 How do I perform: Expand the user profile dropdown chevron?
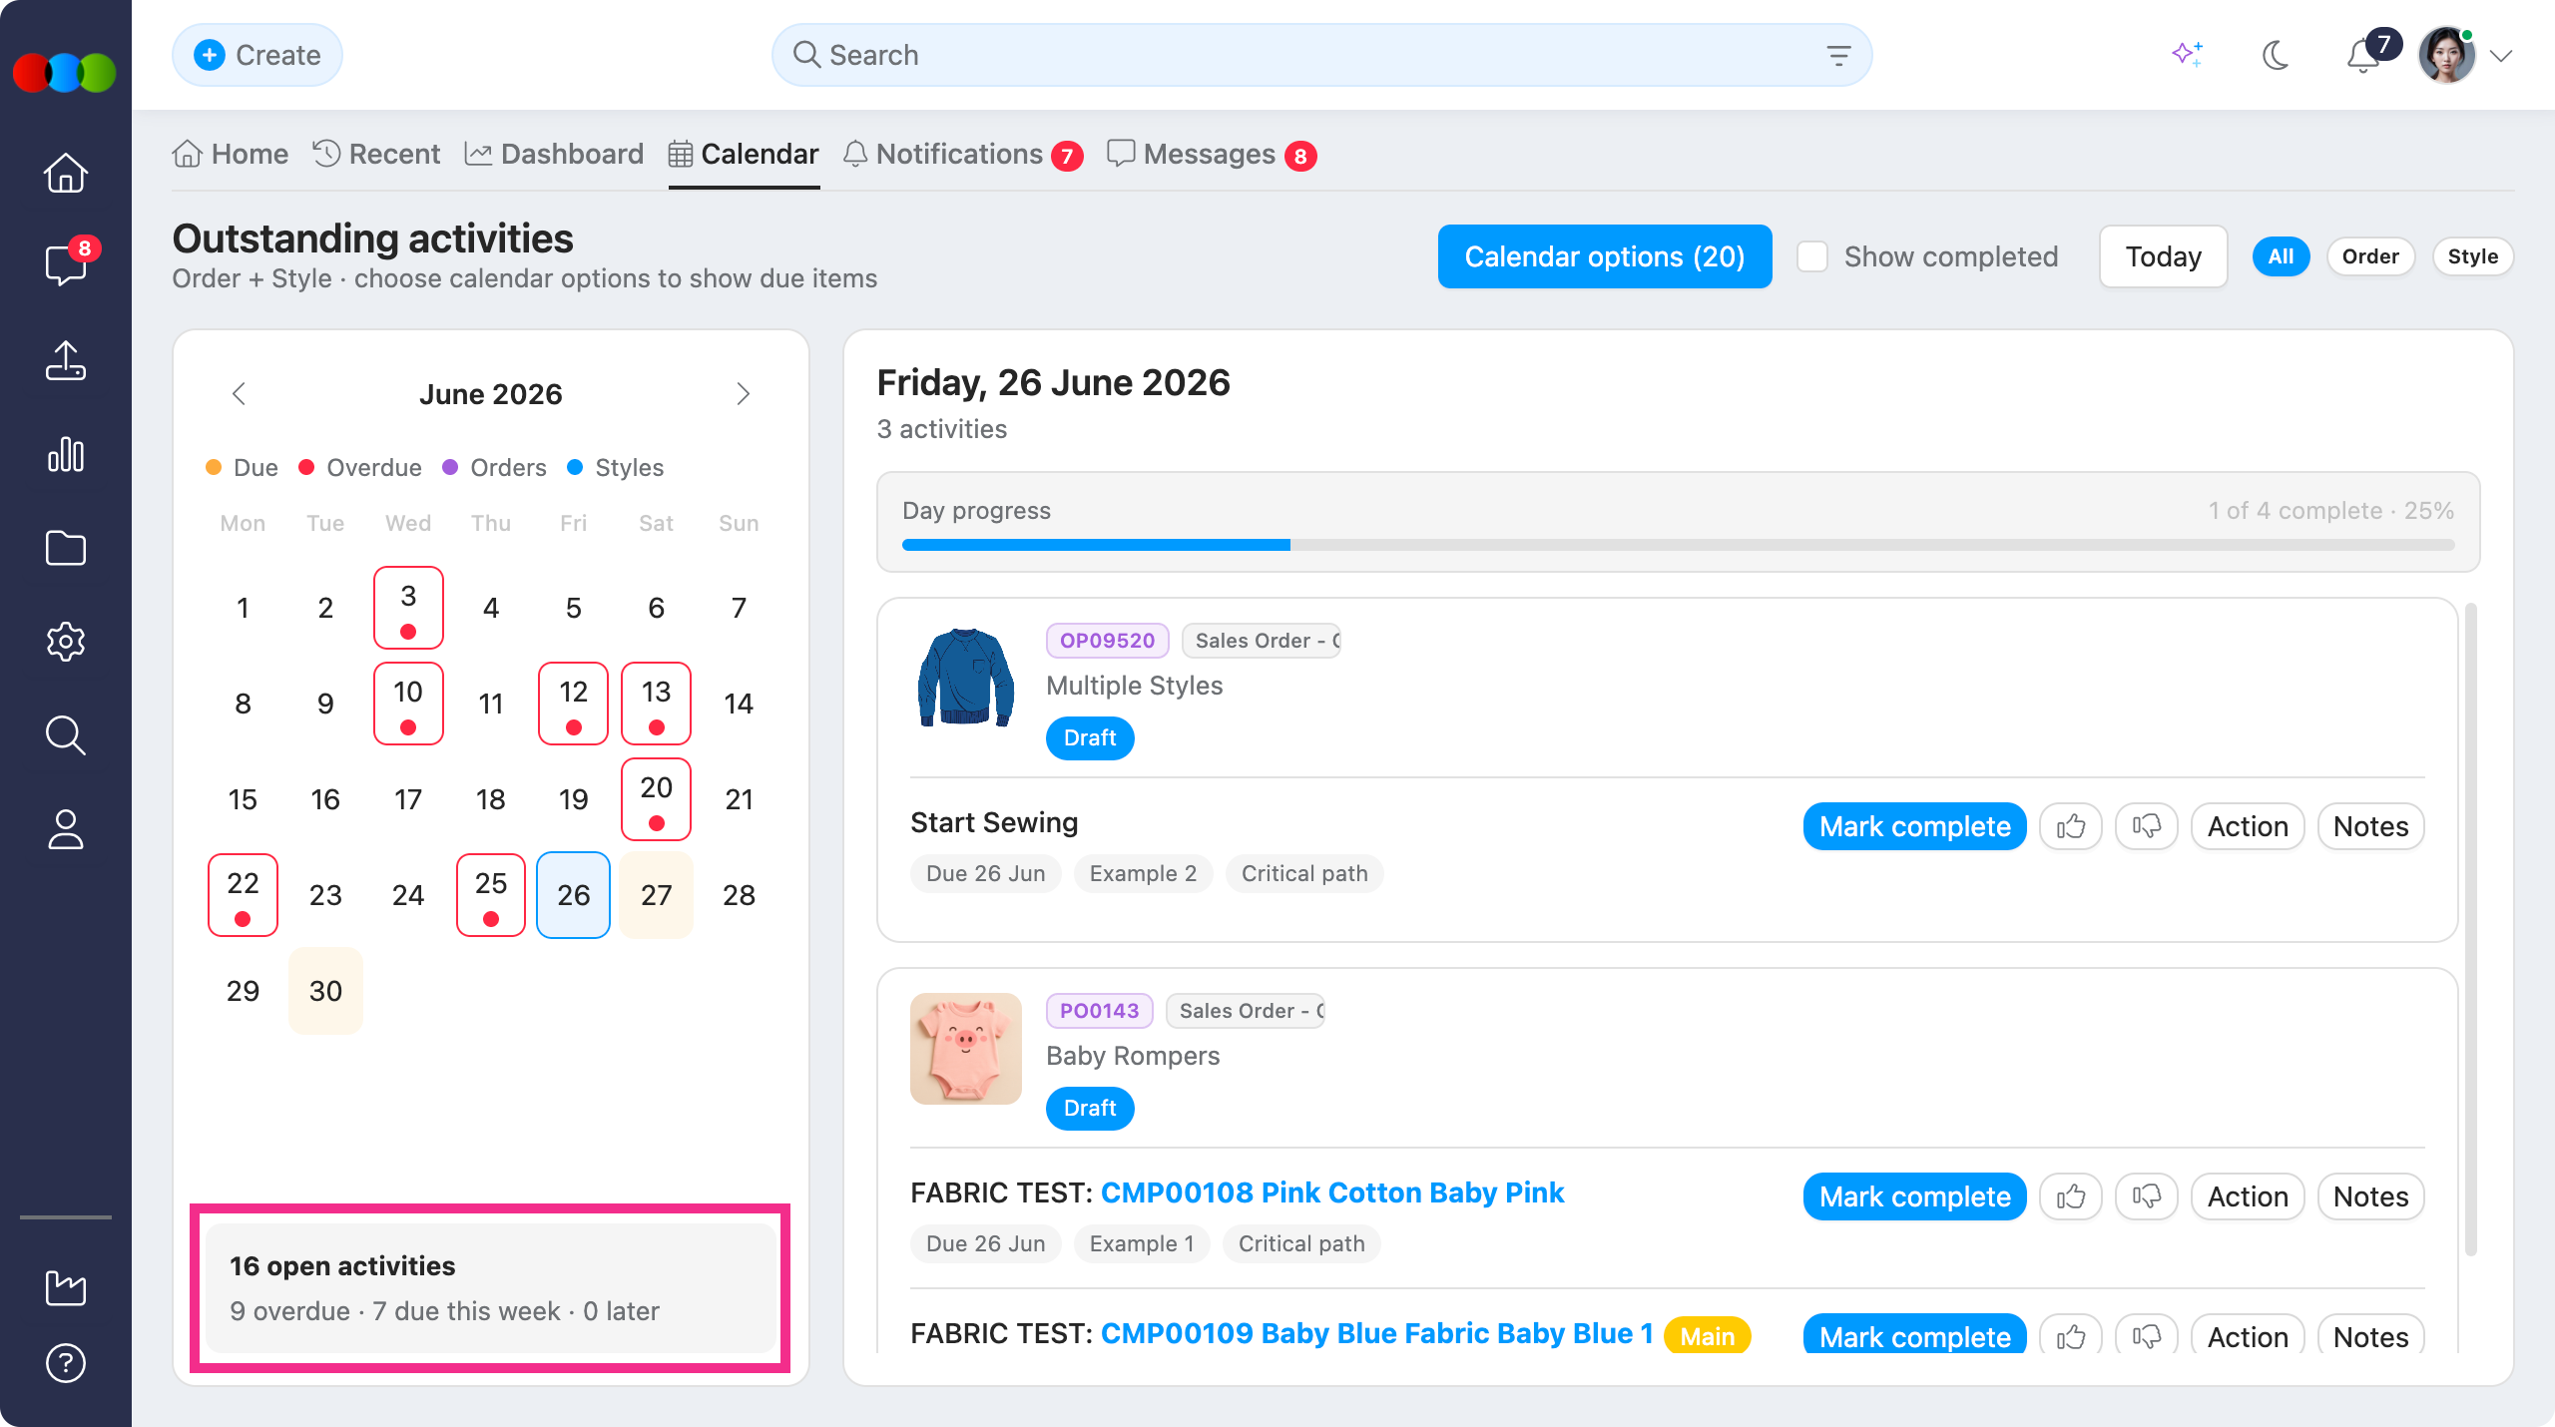(2501, 56)
